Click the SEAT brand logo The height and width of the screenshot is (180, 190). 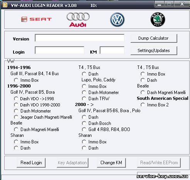coord(36,19)
